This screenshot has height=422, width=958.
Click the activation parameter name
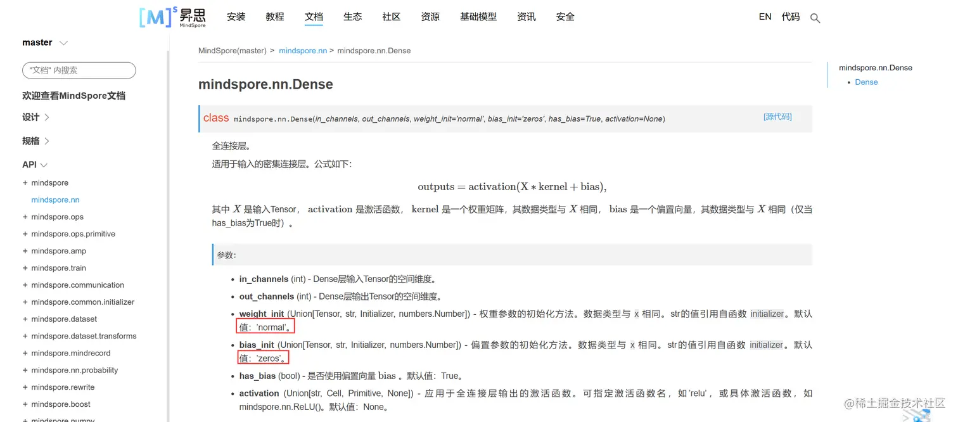click(x=259, y=393)
